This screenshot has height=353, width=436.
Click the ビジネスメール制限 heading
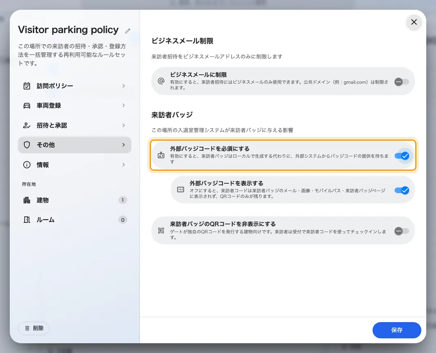click(182, 41)
